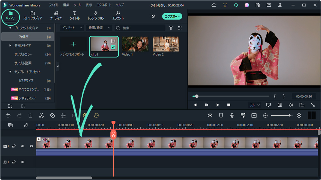321x180 pixels.
Task: Open the Audio tab (オーディオ)
Action: pyautogui.click(x=56, y=15)
